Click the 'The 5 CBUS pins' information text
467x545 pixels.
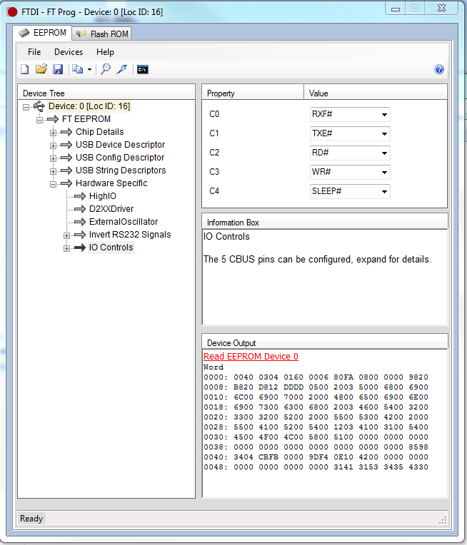pyautogui.click(x=317, y=260)
